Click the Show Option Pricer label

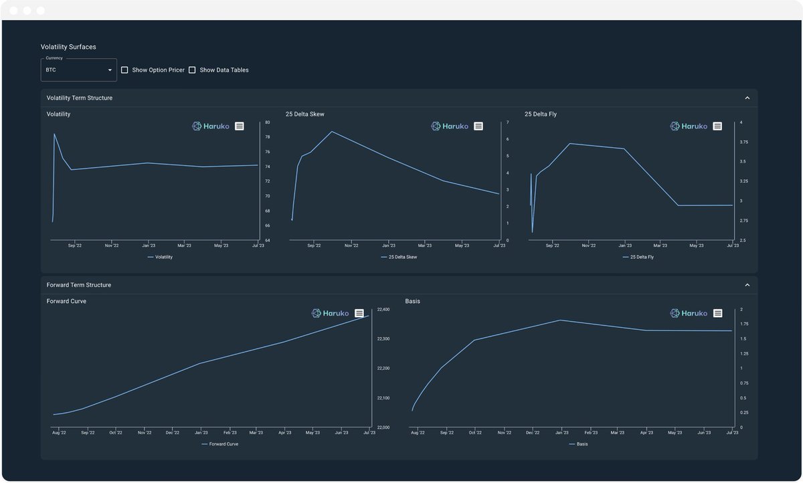pos(158,70)
